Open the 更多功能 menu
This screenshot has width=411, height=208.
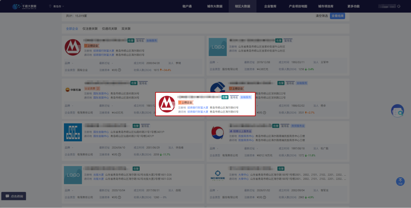353,6
